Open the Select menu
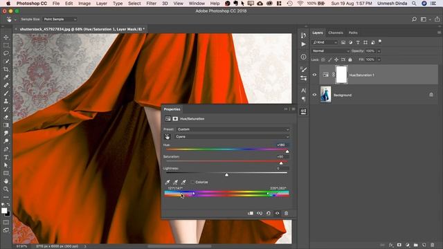The width and height of the screenshot is (443, 249). coord(134,3)
